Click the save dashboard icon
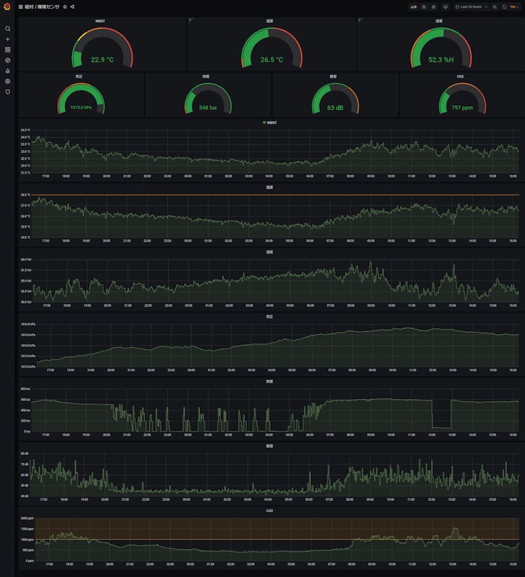 coord(424,7)
